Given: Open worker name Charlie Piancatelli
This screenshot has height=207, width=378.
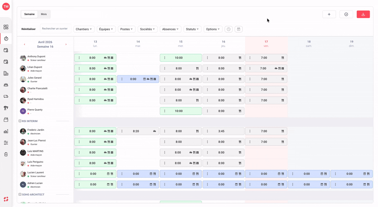Looking at the screenshot, I should click(x=37, y=88).
